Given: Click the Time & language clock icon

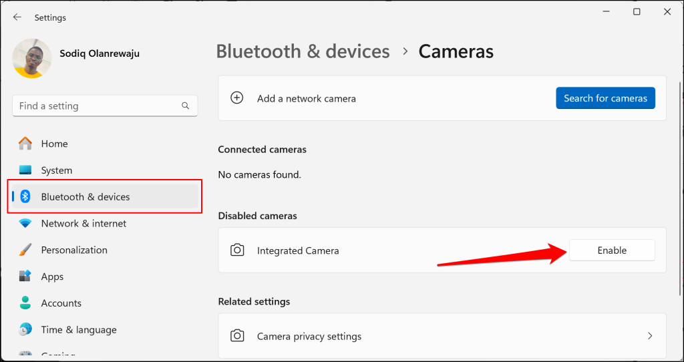Looking at the screenshot, I should point(25,329).
